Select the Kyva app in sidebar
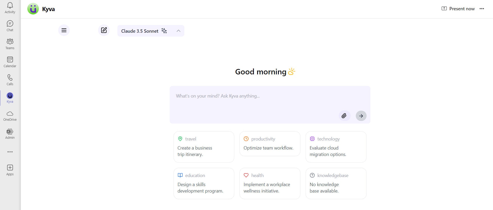Screen dimensions: 493x210 point(10,98)
